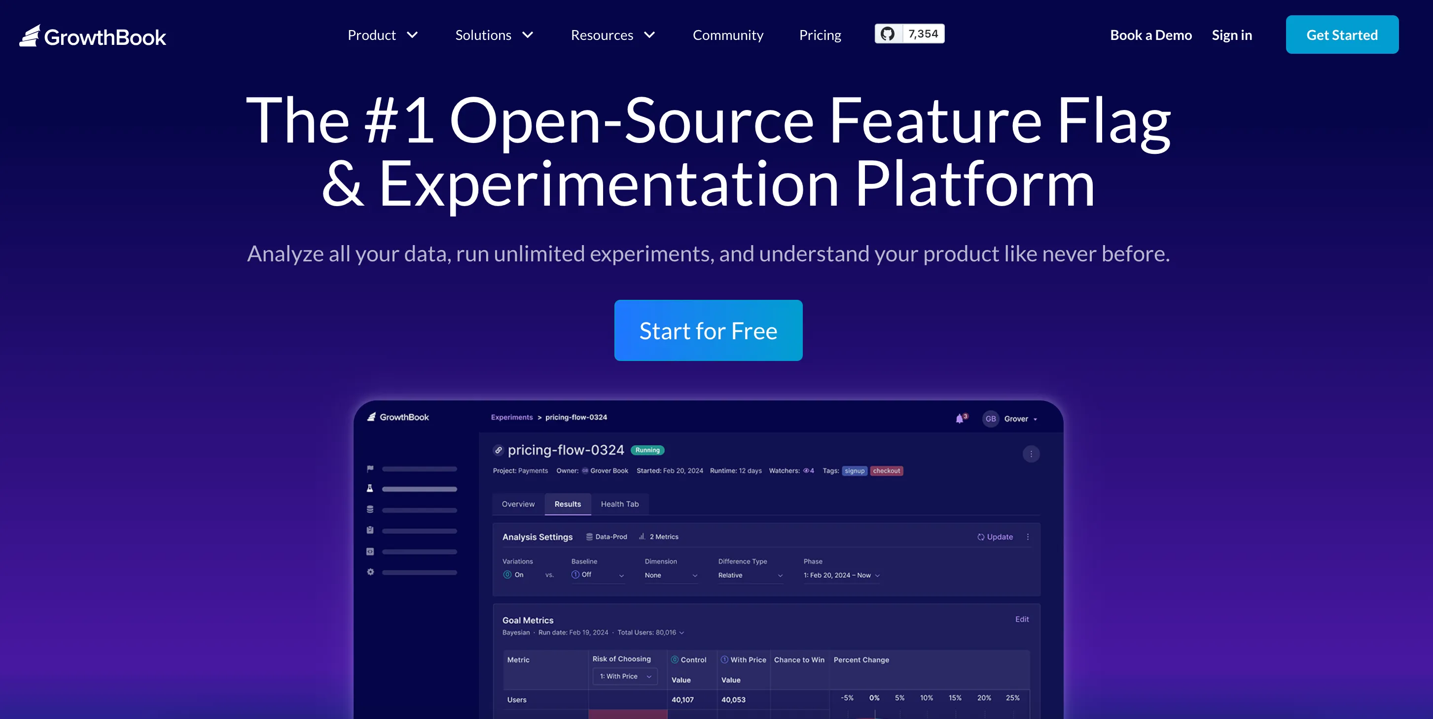Switch to the Health Tab
Screen dimensions: 1433x719
(620, 504)
